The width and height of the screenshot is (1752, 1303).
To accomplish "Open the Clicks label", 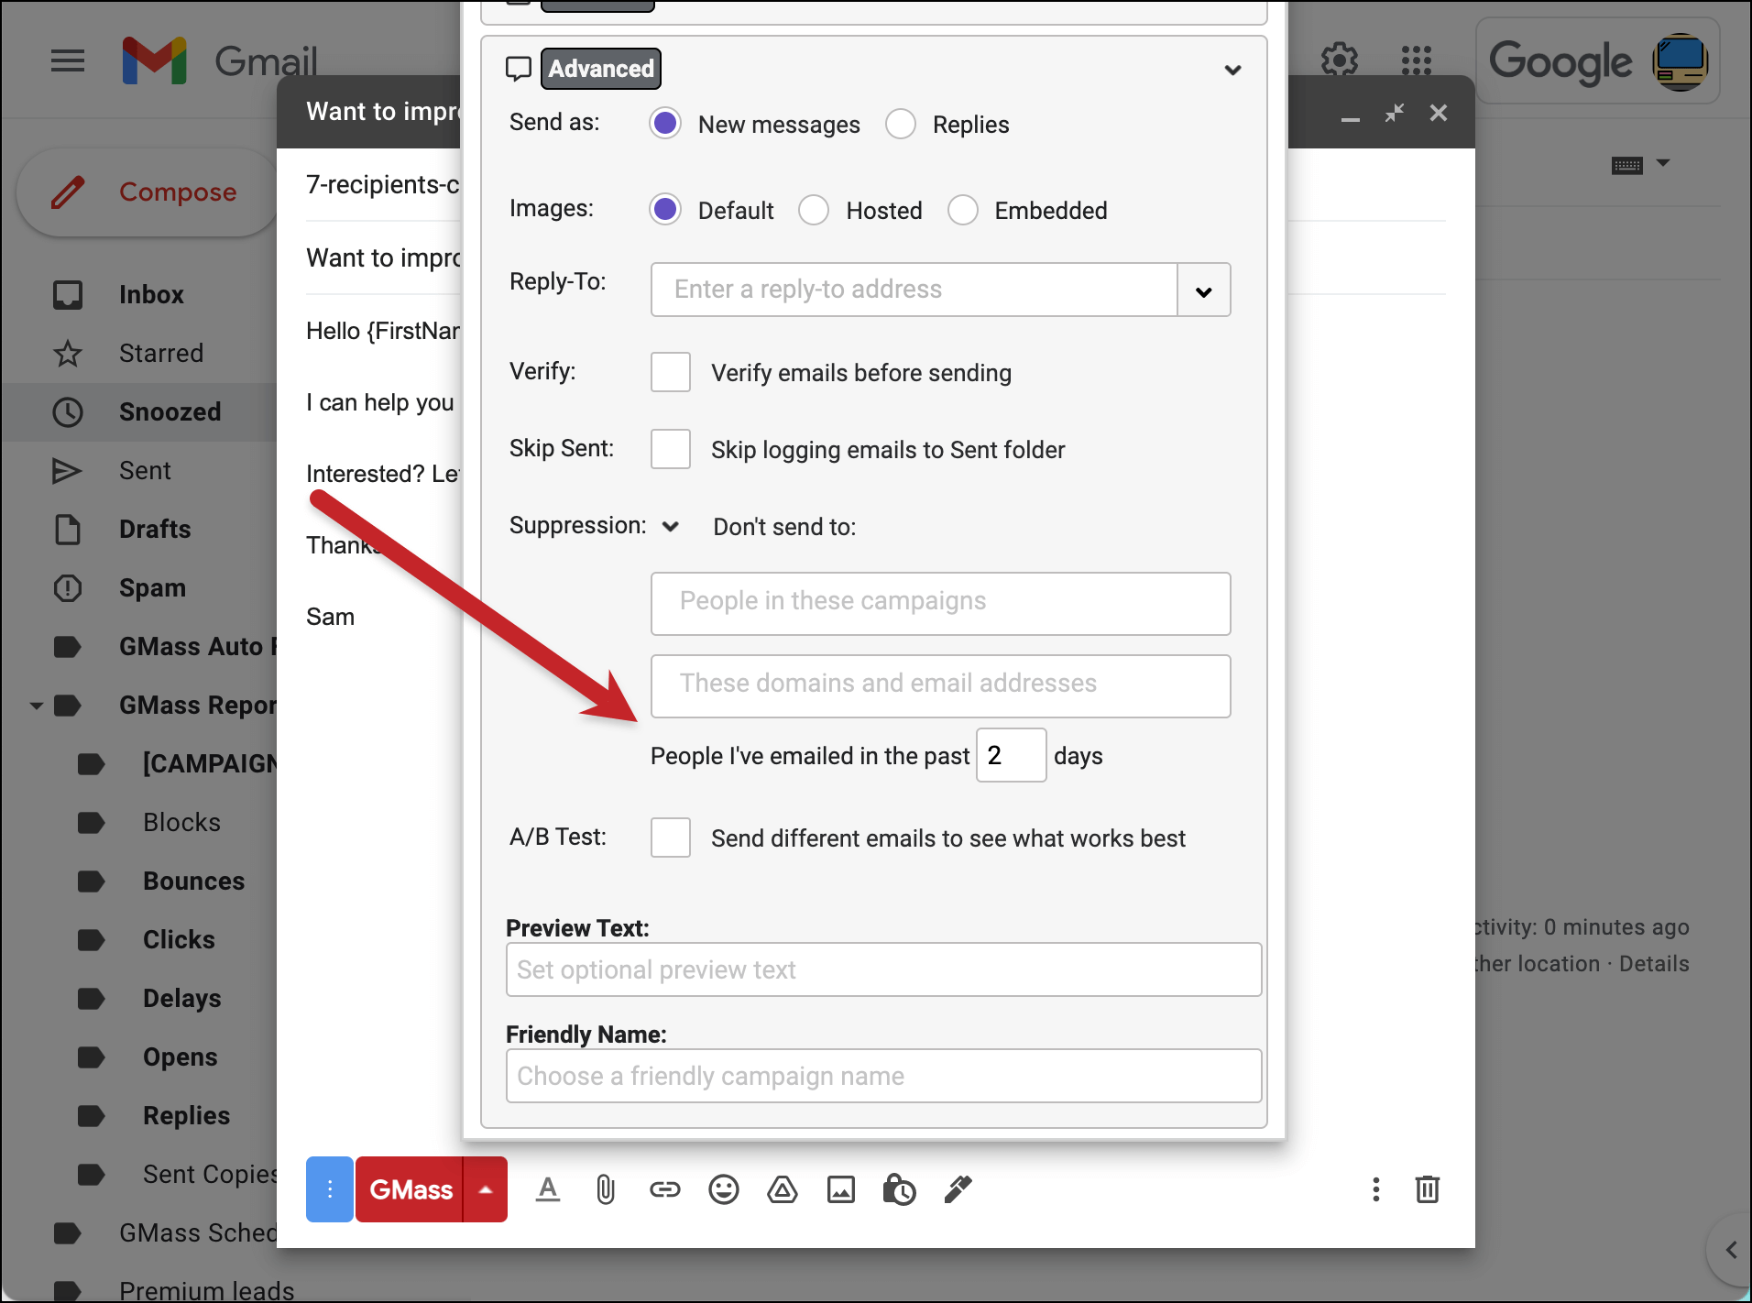I will (179, 939).
